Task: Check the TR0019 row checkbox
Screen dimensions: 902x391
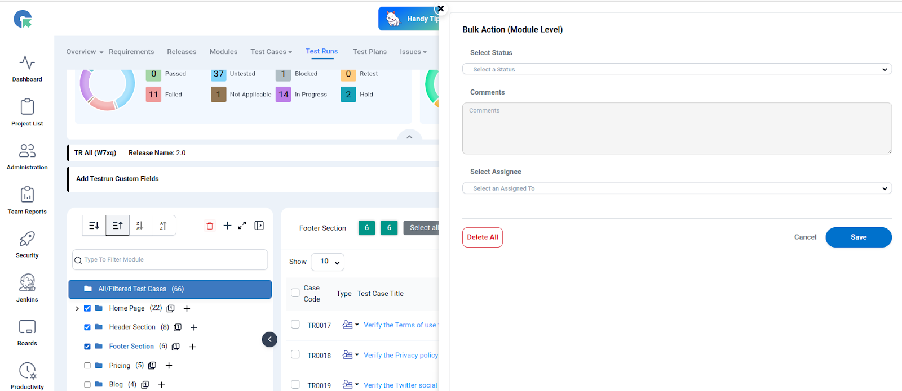Action: coord(295,385)
